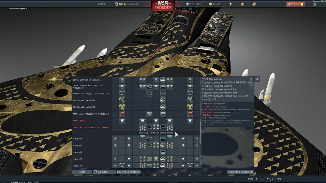Click the targeting pod icon in Набор №5 row
326x183 pixels.
coord(163,166)
